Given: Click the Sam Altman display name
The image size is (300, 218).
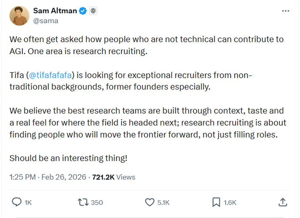Looking at the screenshot, I should (x=55, y=11).
